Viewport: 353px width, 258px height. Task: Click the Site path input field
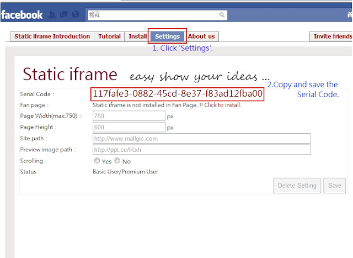(x=202, y=139)
